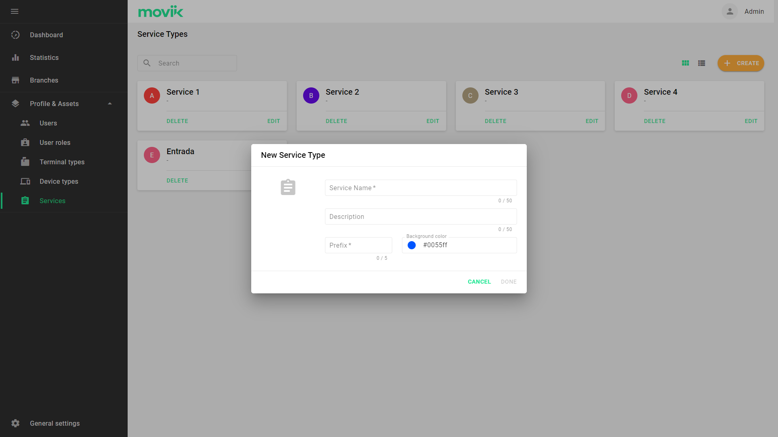Click the Entrada card title

point(180,151)
